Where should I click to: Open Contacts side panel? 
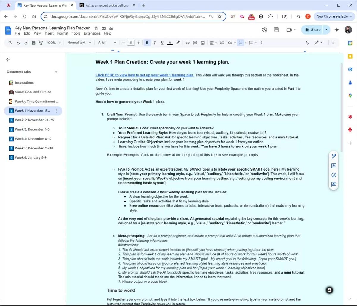350,82
